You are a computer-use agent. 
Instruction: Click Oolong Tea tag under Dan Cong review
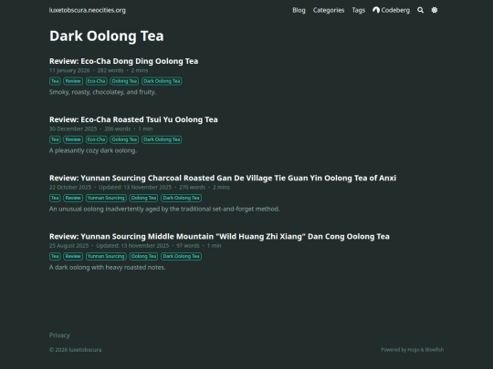(x=143, y=256)
